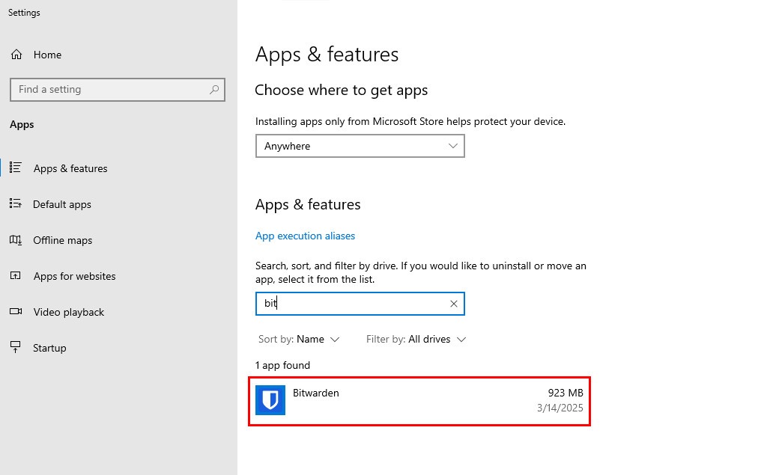Click the magnifier icon in Find a setting

(x=214, y=90)
